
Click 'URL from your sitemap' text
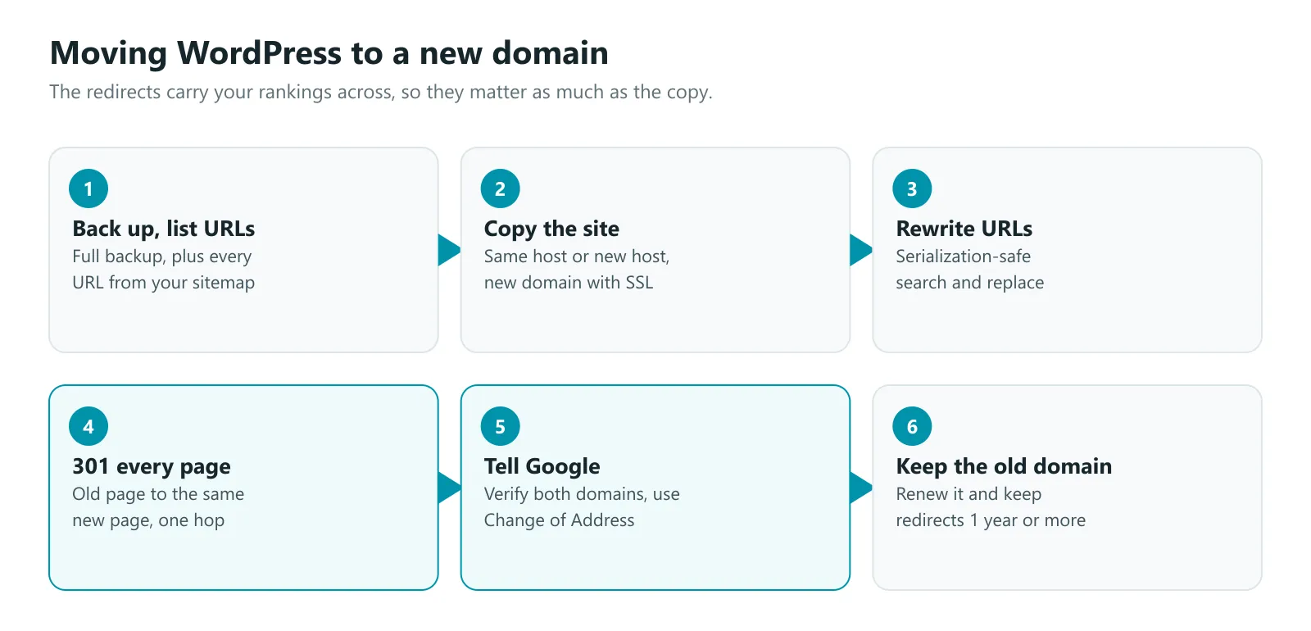point(164,283)
